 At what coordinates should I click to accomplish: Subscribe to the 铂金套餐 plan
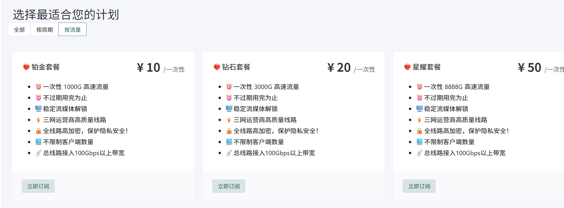tap(38, 186)
